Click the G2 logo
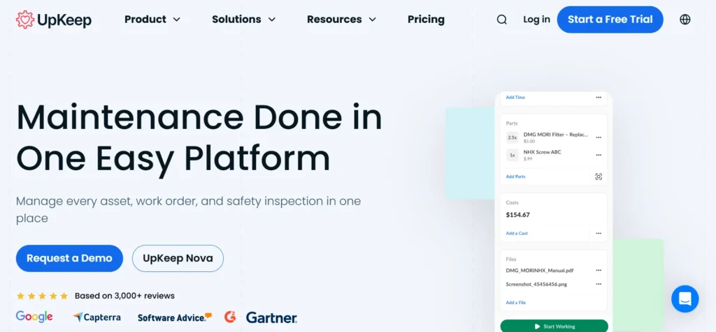Viewport: 716px width, 332px height. click(x=230, y=317)
